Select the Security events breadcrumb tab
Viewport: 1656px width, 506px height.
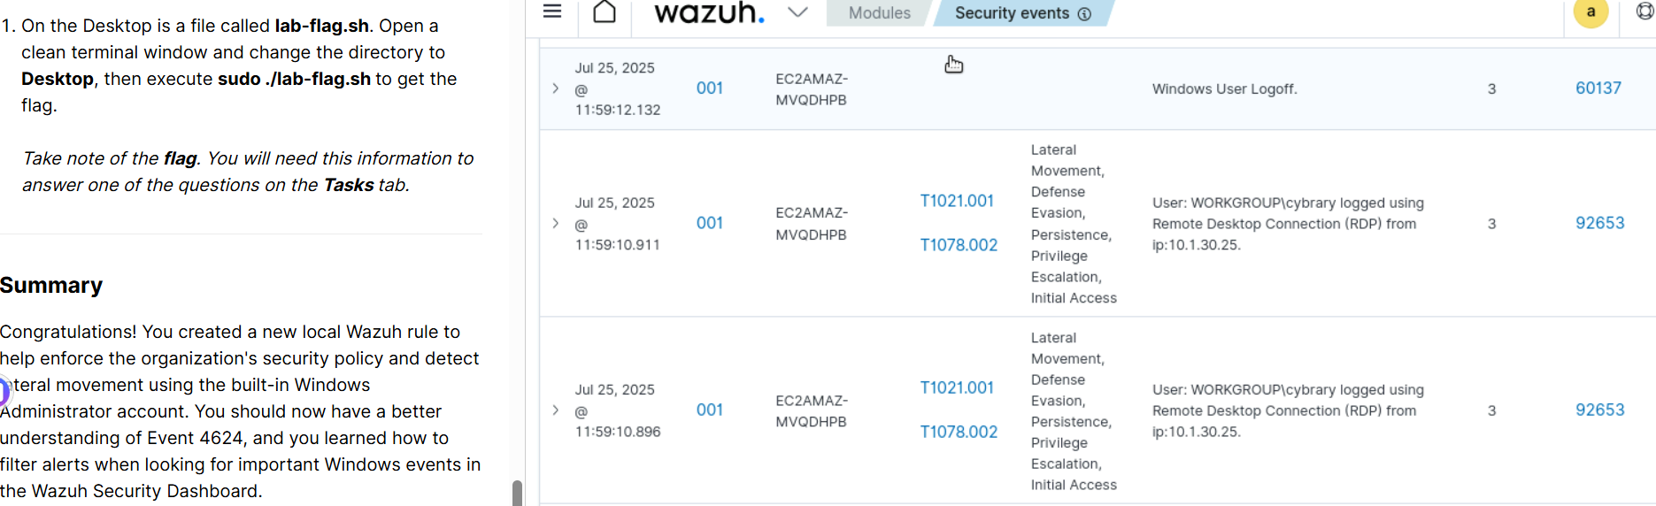[x=1012, y=13]
